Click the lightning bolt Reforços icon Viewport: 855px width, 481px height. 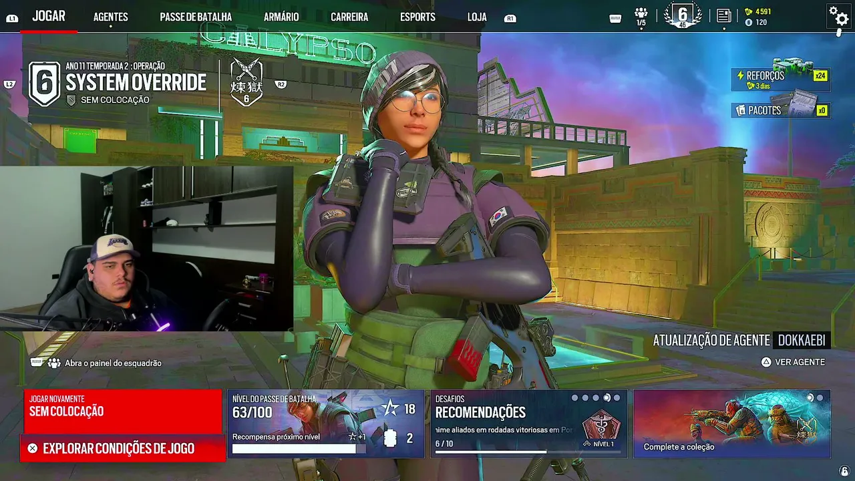[740, 75]
